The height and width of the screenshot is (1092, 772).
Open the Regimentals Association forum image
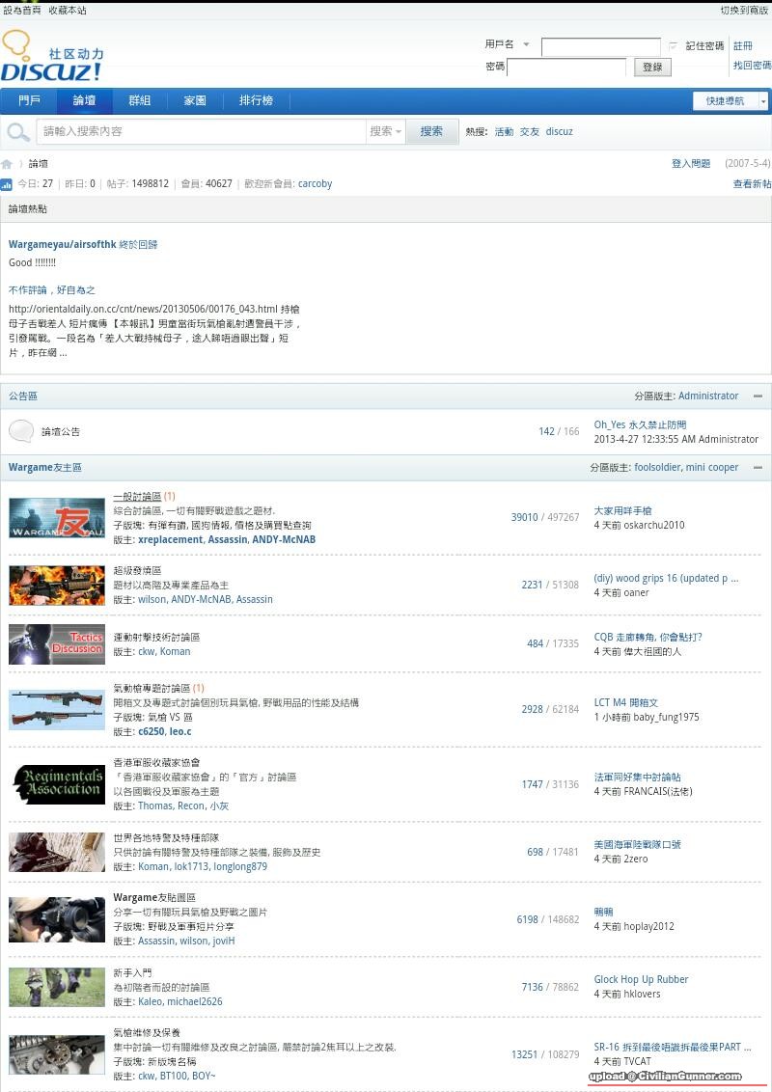57,784
